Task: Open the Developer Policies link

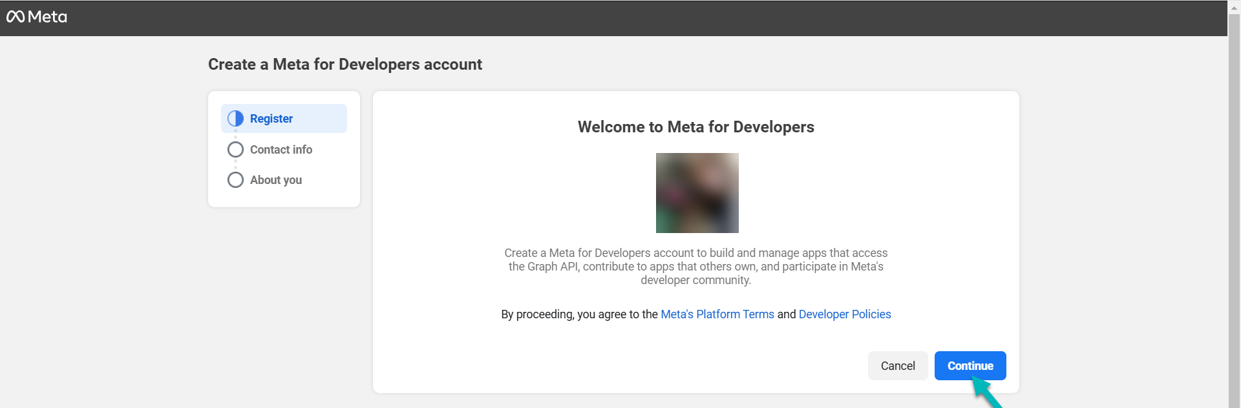Action: [x=845, y=314]
